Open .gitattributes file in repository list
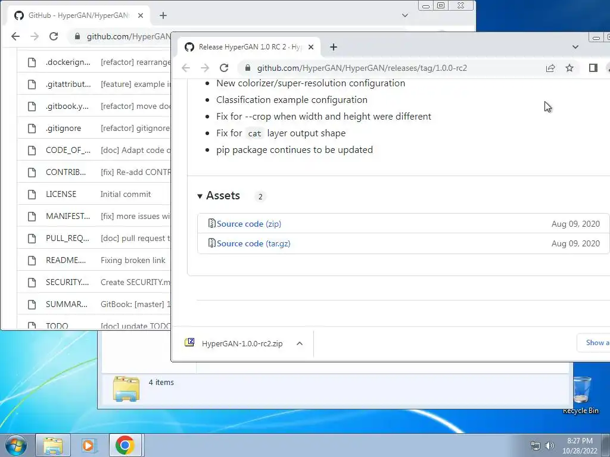 [x=69, y=84]
